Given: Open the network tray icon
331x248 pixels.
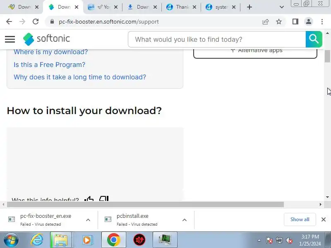Looking at the screenshot, I should [279, 240].
